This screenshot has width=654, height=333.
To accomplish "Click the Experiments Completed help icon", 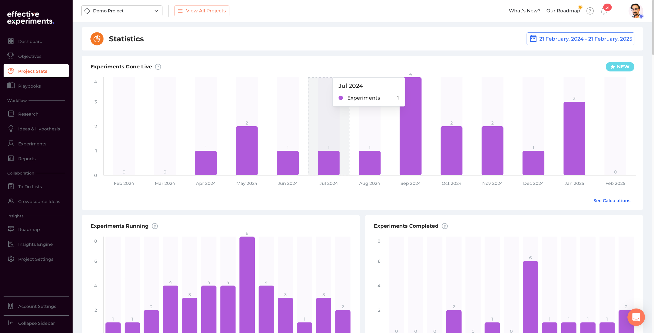I will point(445,226).
